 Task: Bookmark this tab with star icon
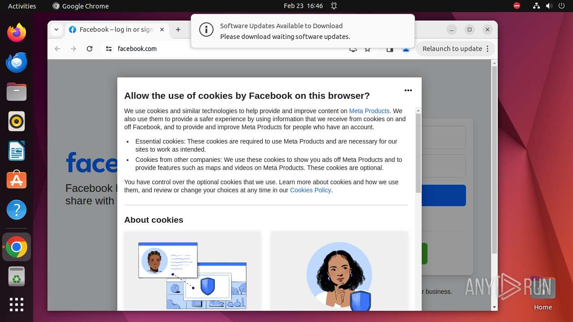pyautogui.click(x=368, y=49)
